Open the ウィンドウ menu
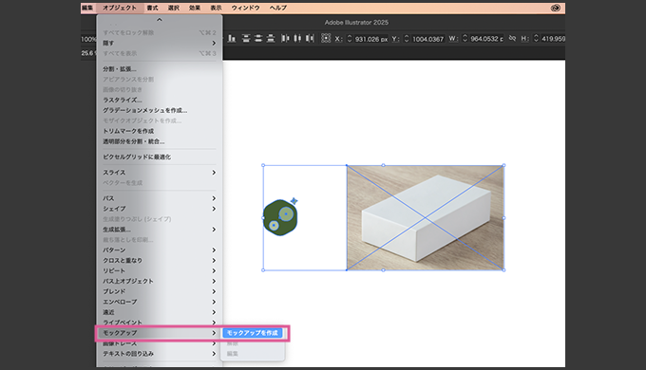Screen dimensions: 646x370 pyautogui.click(x=245, y=8)
